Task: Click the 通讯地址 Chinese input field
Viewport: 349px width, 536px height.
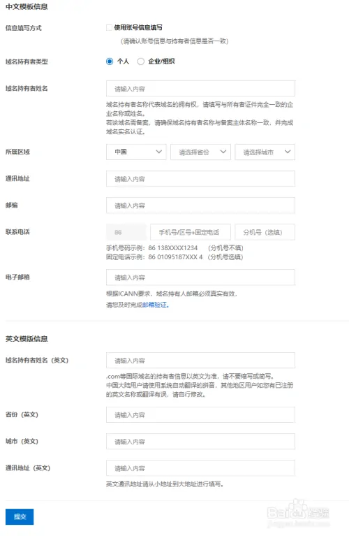Action: (x=200, y=179)
